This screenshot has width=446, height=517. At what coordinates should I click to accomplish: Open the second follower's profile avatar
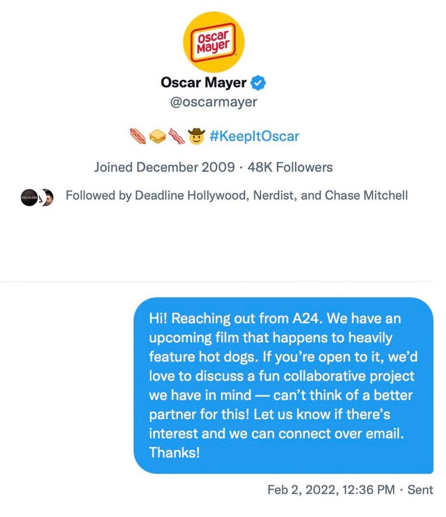[47, 196]
